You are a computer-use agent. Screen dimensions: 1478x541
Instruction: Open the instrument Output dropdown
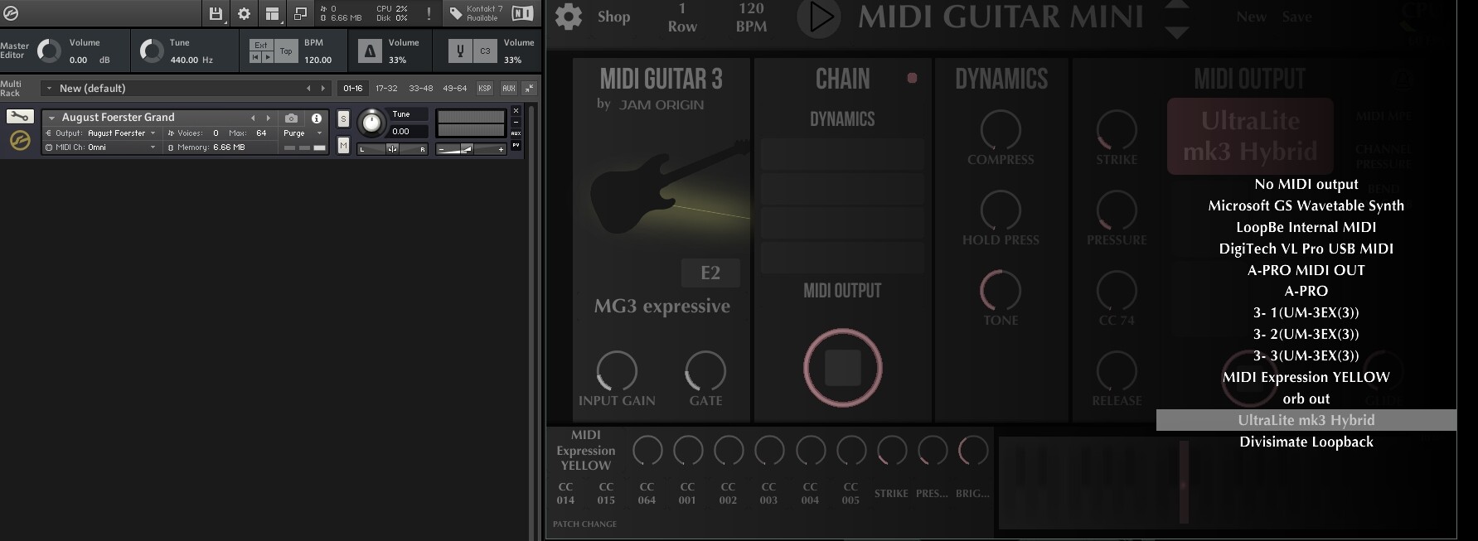pos(101,133)
